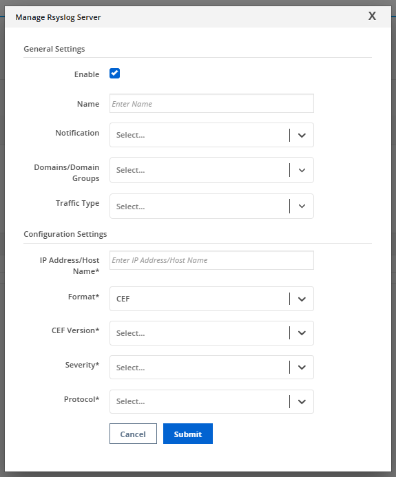The width and height of the screenshot is (396, 477).
Task: Close the Manage Rsyslog Server dialog
Action: click(x=372, y=16)
